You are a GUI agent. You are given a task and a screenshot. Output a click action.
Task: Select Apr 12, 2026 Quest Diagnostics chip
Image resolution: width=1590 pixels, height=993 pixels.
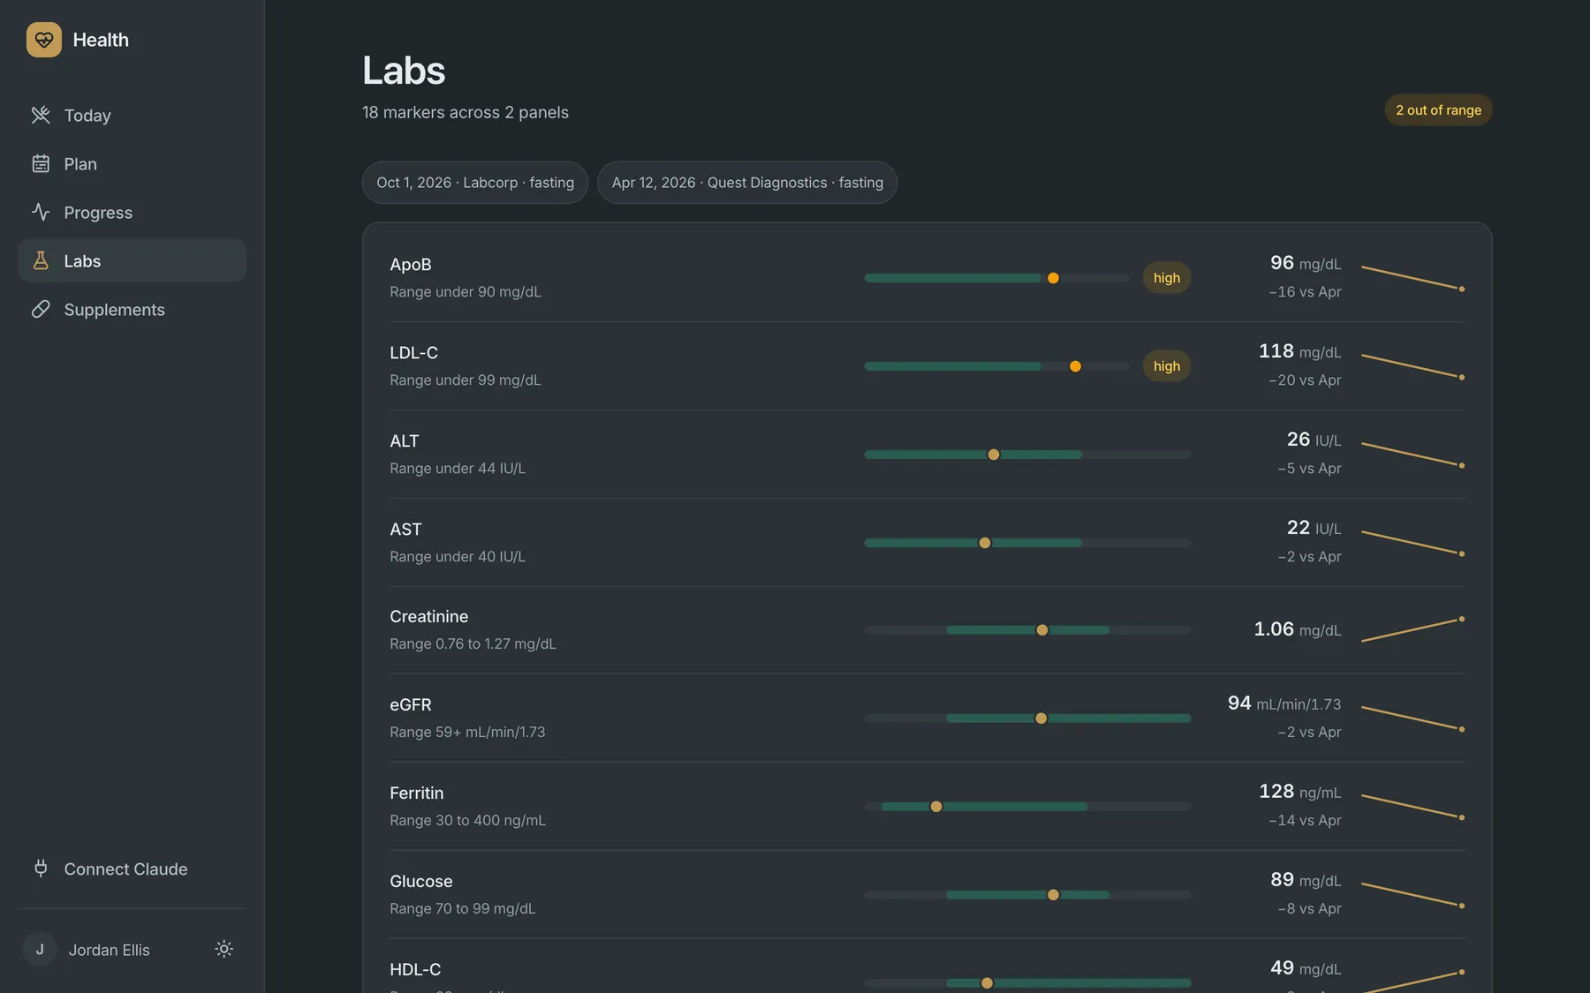[x=747, y=183]
